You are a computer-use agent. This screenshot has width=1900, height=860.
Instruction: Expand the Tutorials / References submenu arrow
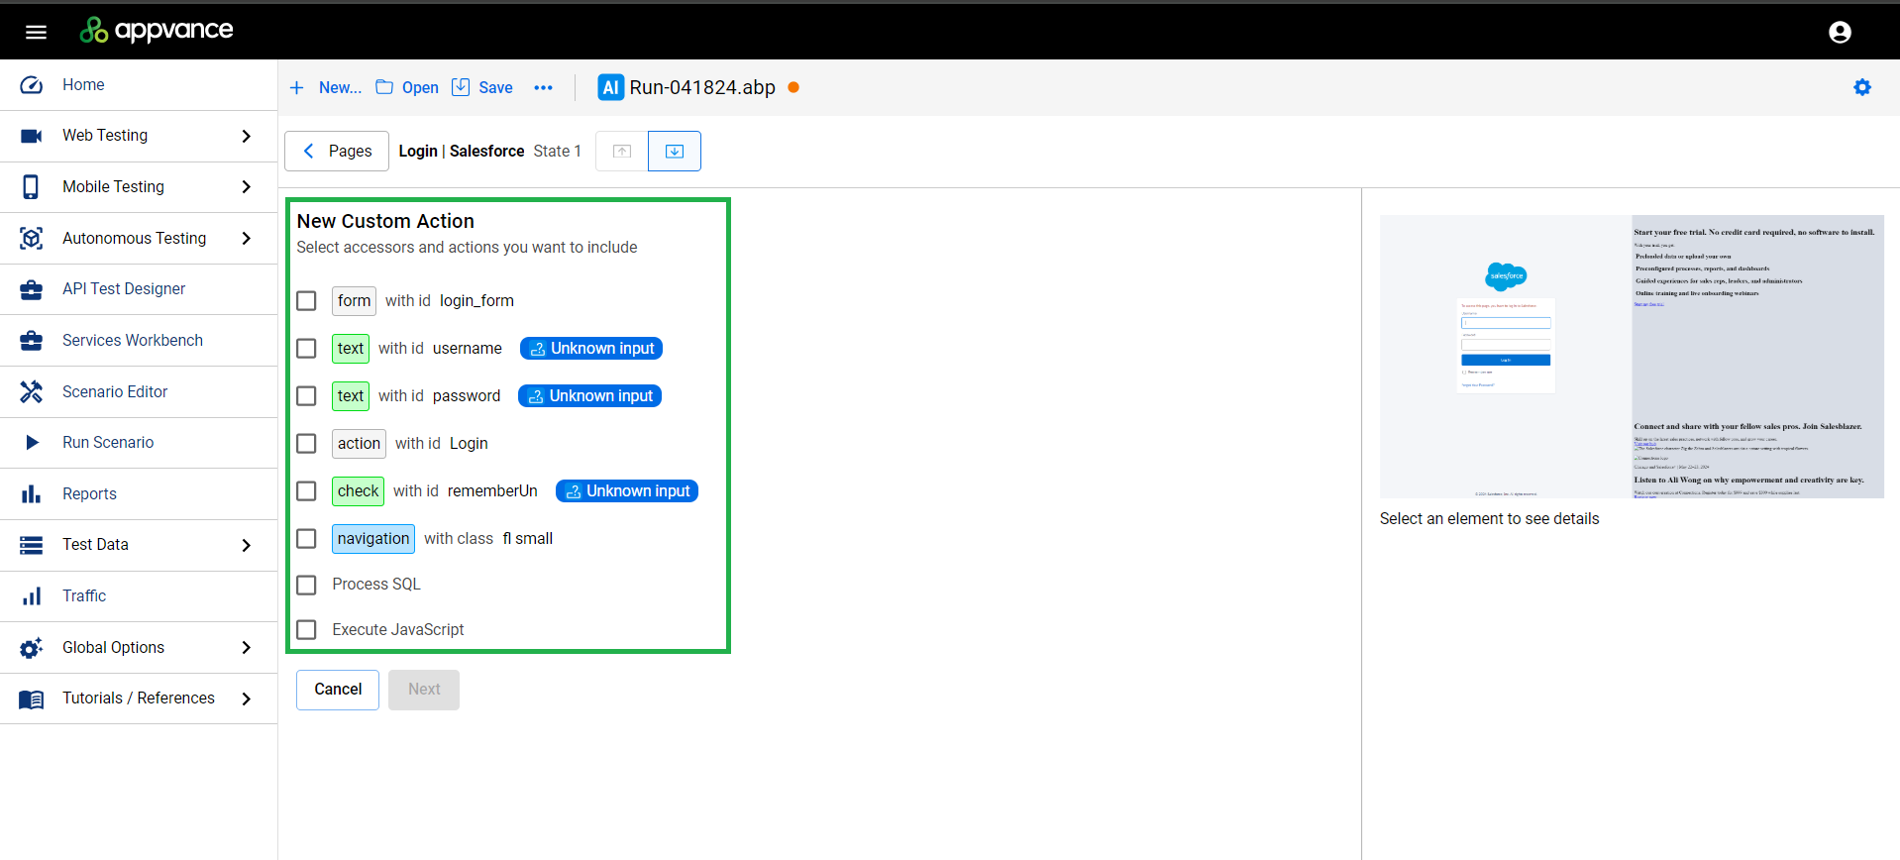pos(247,699)
